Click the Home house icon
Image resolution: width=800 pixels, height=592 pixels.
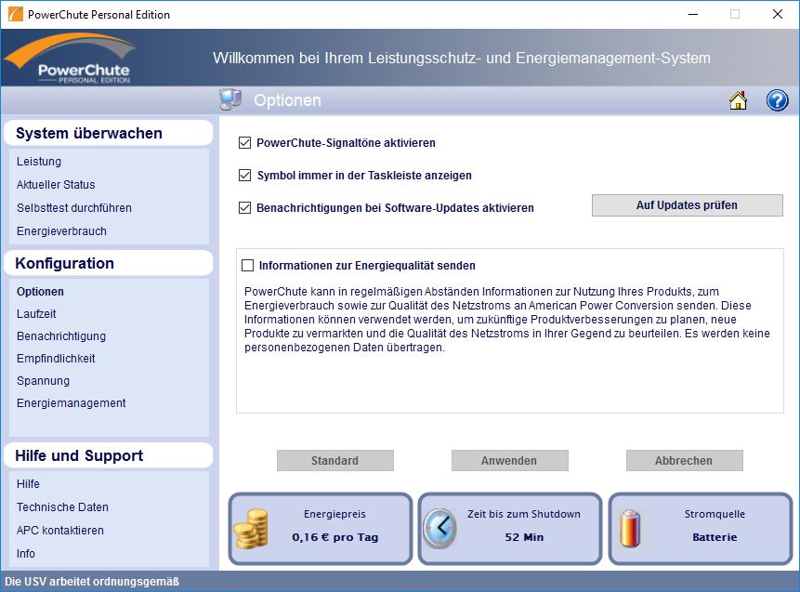coord(738,100)
